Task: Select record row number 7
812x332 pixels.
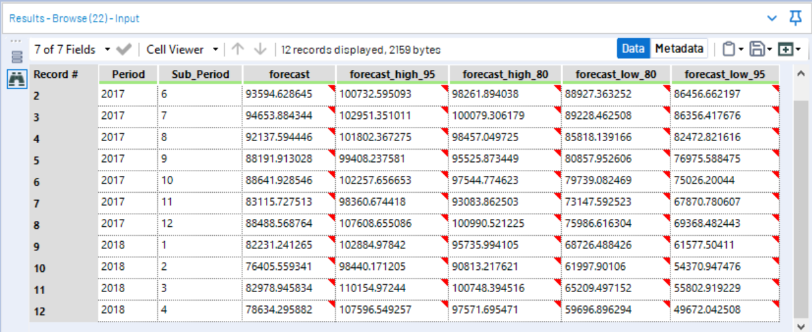Action: (x=64, y=203)
